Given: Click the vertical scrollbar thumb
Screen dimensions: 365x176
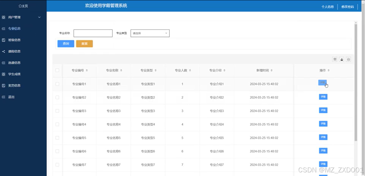Looking at the screenshot, I should point(356,82).
